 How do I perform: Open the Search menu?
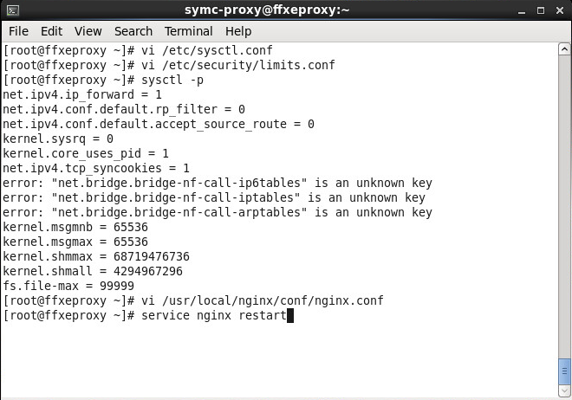[133, 31]
